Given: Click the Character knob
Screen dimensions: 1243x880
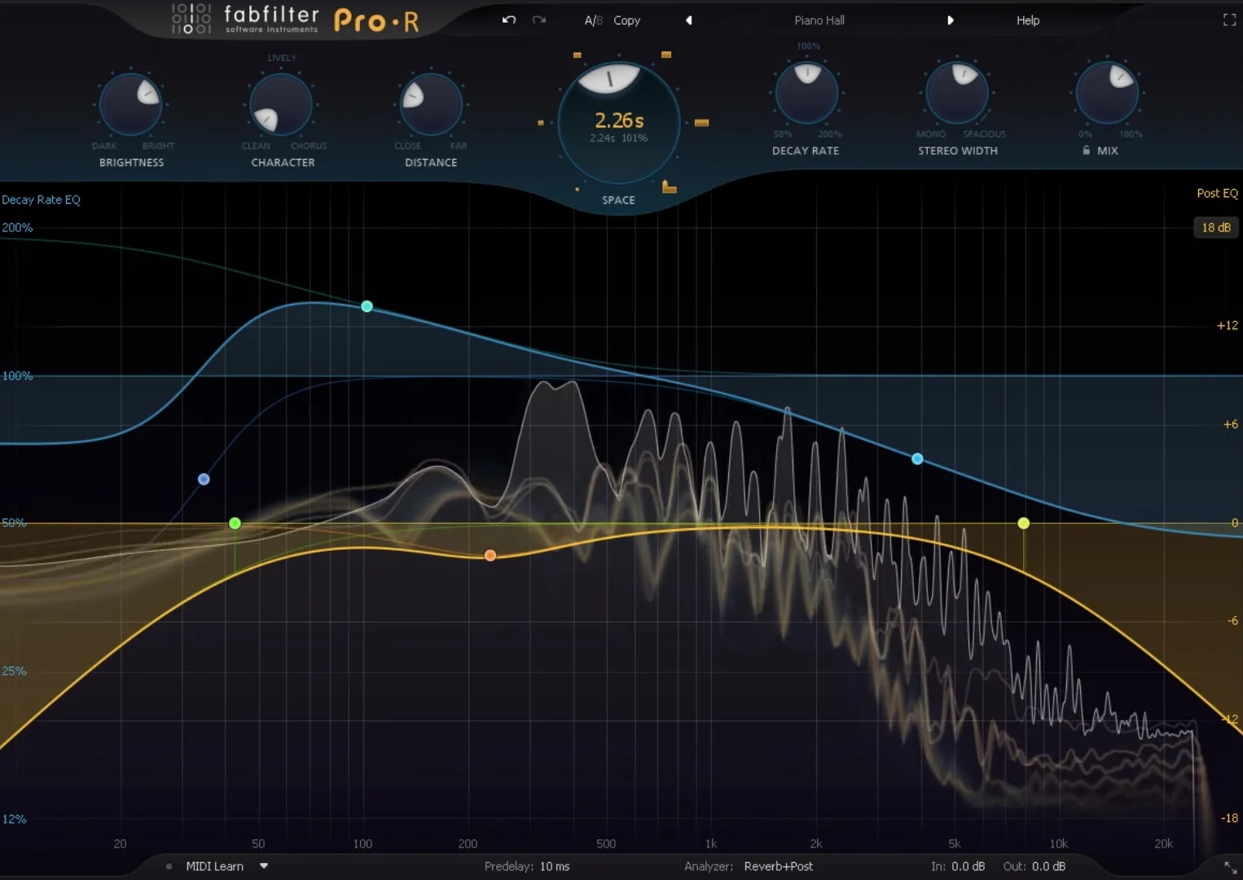Looking at the screenshot, I should click(281, 104).
